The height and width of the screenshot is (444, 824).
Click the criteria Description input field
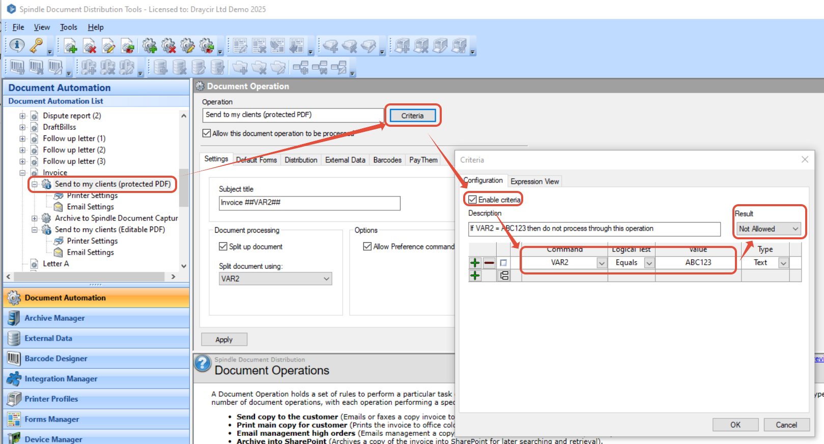594,229
